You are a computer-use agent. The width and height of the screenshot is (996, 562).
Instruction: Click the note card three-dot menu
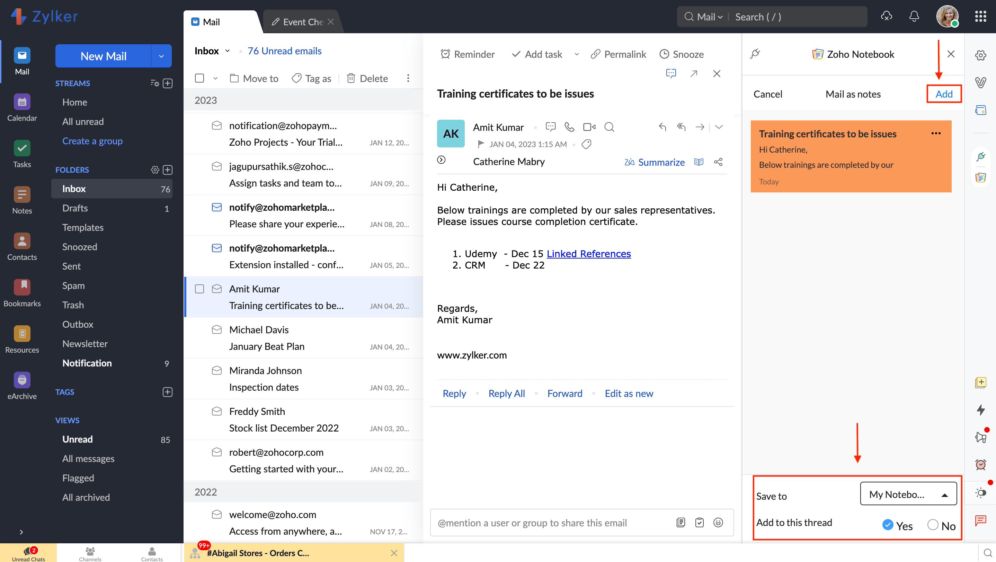point(936,133)
